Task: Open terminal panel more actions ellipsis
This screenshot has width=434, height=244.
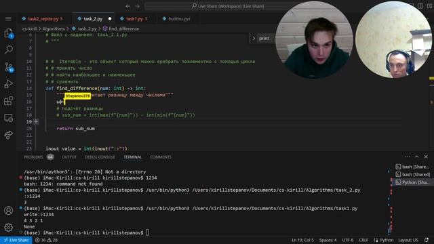Action: coord(408,157)
